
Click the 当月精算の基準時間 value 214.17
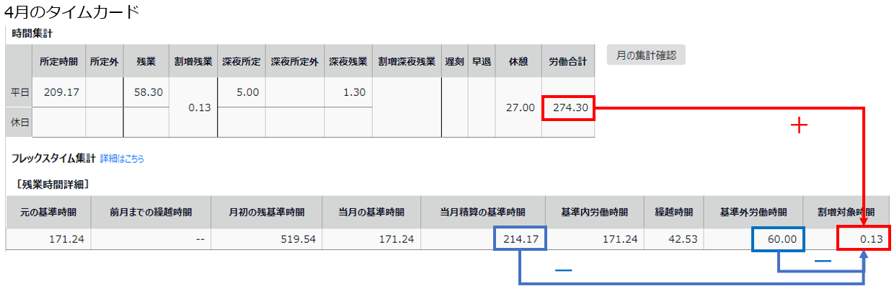tap(521, 239)
